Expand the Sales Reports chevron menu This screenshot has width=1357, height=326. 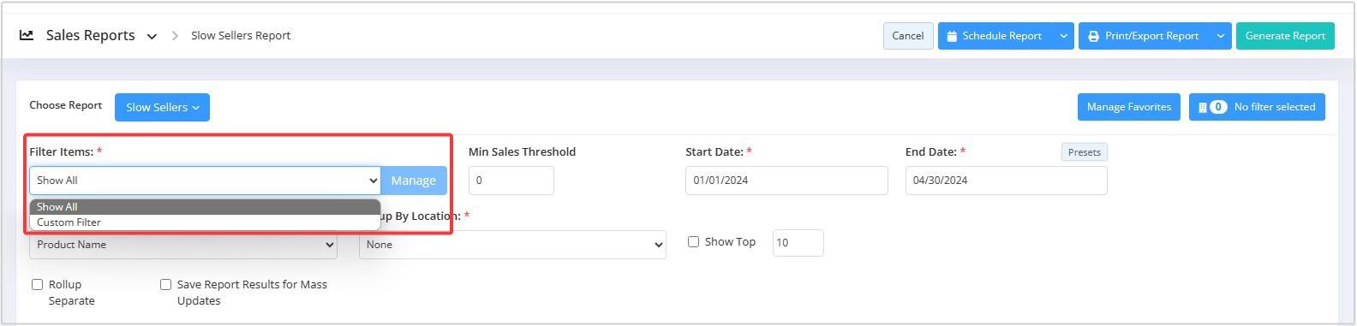(152, 36)
